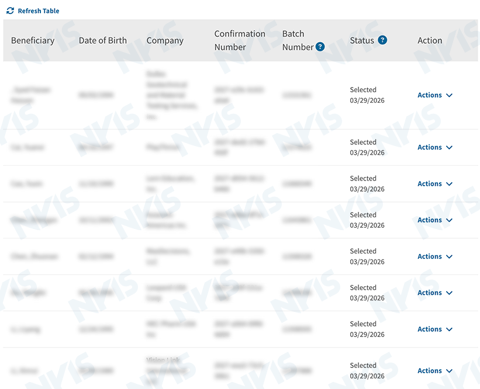The height and width of the screenshot is (389, 480).
Task: Select the Selected 03/29/2026 status in first row
Action: (x=367, y=95)
